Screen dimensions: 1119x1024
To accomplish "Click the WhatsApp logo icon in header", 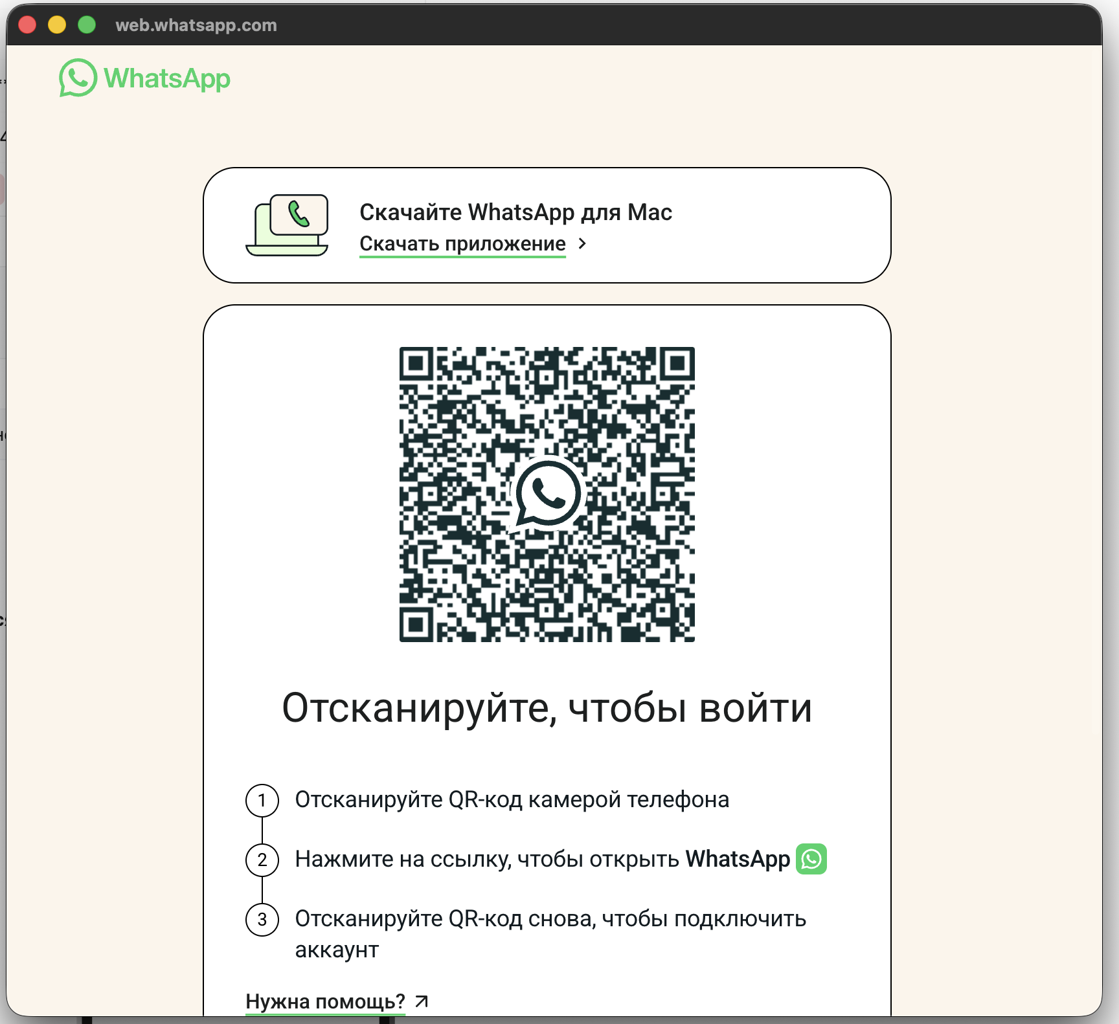I will point(78,78).
